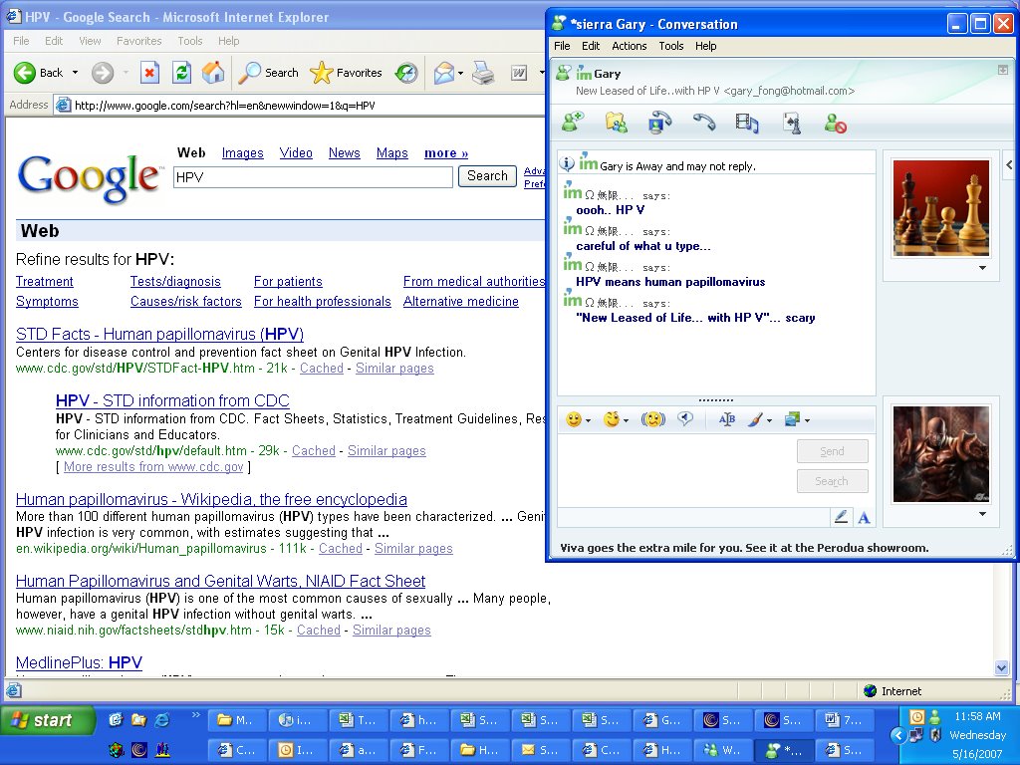Click the Google Search button
Screen dimensions: 1020x765
tap(487, 176)
